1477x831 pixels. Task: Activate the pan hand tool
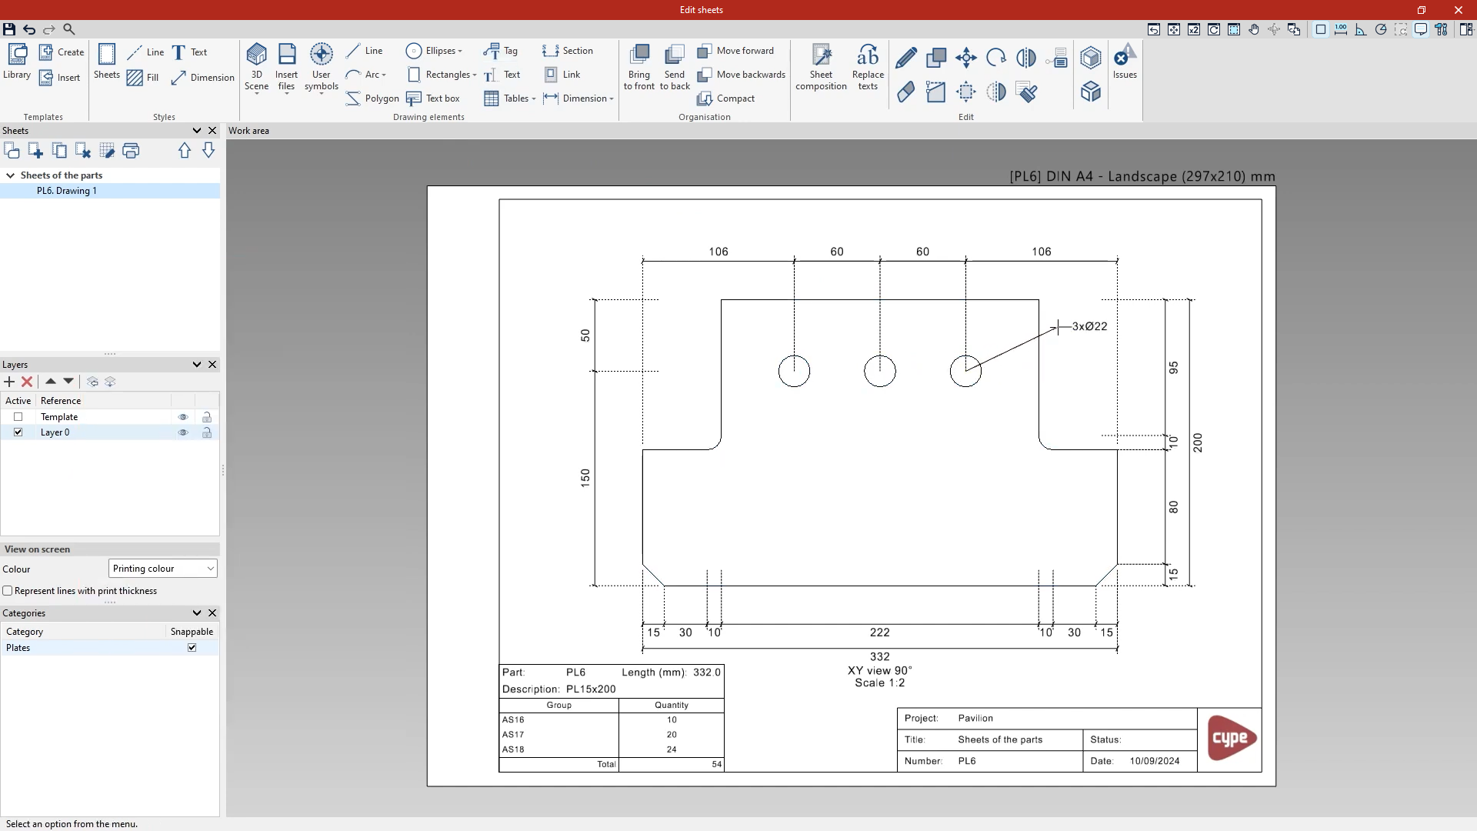point(1254,29)
